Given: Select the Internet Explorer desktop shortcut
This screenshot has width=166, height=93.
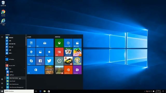Looking at the screenshot, I should (x=3, y=22).
